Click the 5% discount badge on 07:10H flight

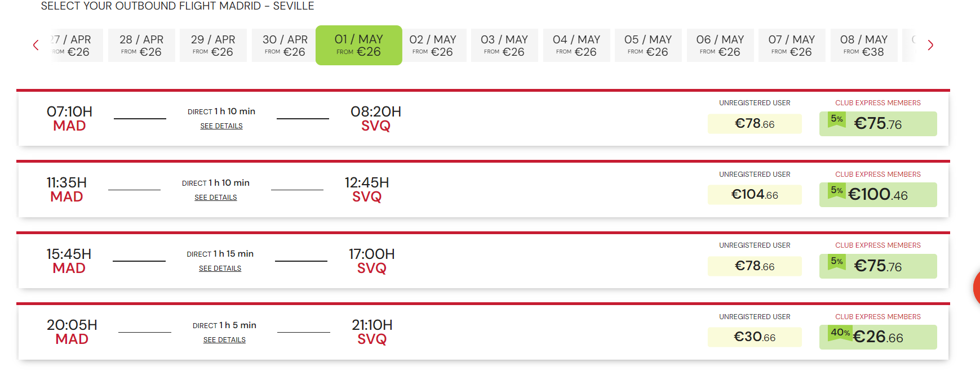point(837,119)
